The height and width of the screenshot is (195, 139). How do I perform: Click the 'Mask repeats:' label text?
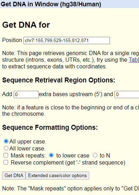pos(28,155)
